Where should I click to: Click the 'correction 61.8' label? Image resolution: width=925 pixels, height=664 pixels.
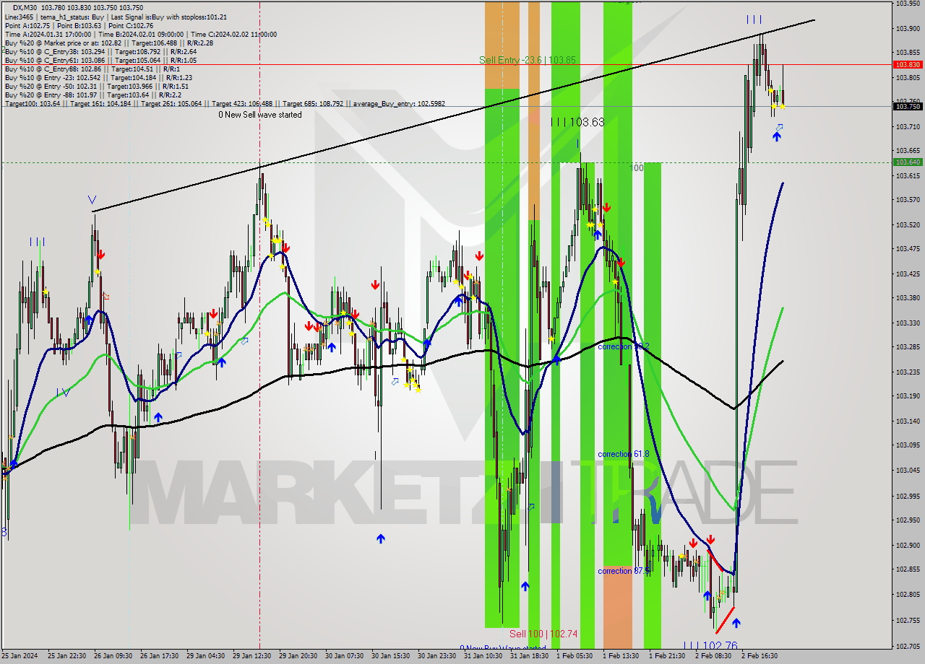coord(623,454)
